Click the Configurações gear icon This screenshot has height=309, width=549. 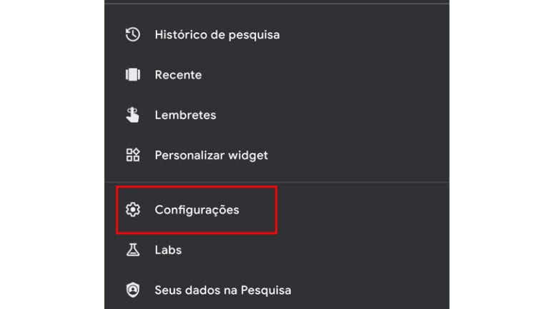tap(133, 210)
